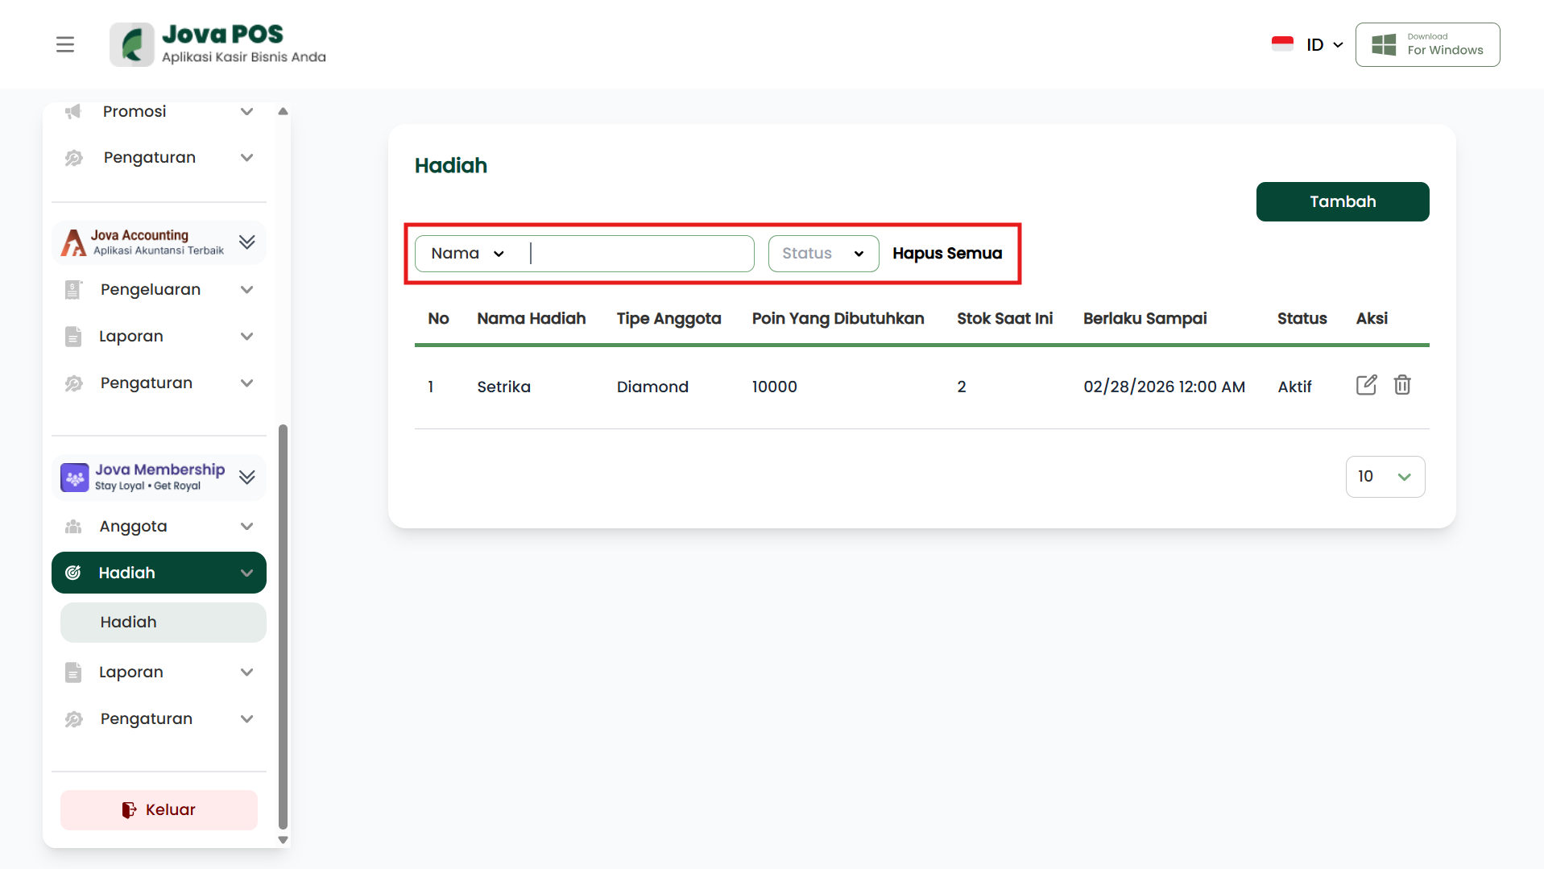
Task: Open the ID language selector
Action: point(1324,44)
